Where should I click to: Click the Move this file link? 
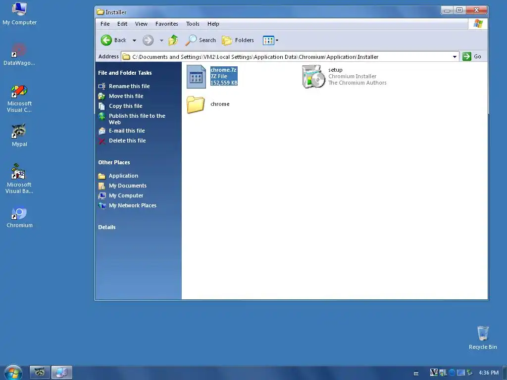(126, 96)
